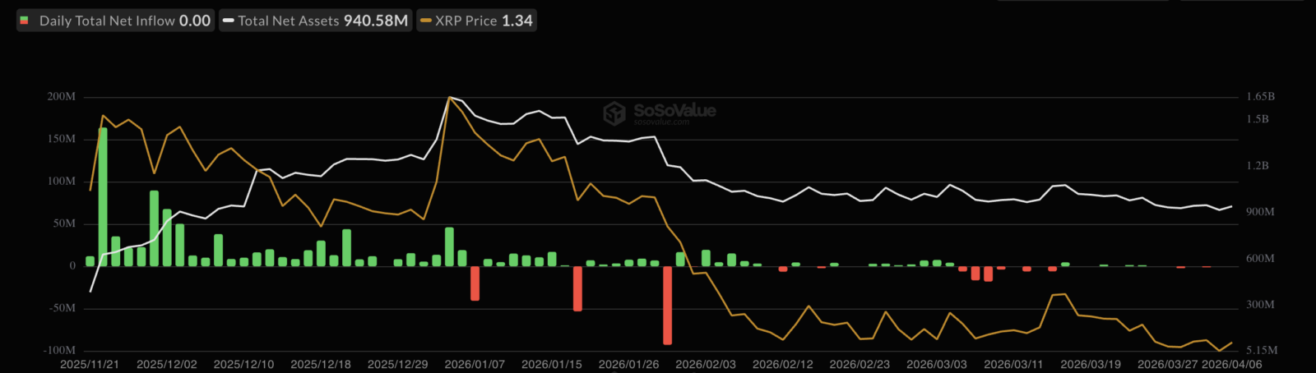1316x373 pixels.
Task: Select the 940.58M value in Total Net Assets legend
Action: point(376,21)
